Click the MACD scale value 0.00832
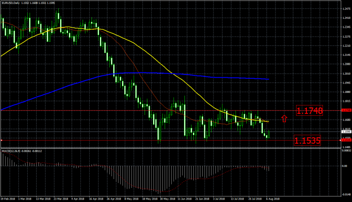The height and width of the screenshot is (202, 352). (x=347, y=150)
